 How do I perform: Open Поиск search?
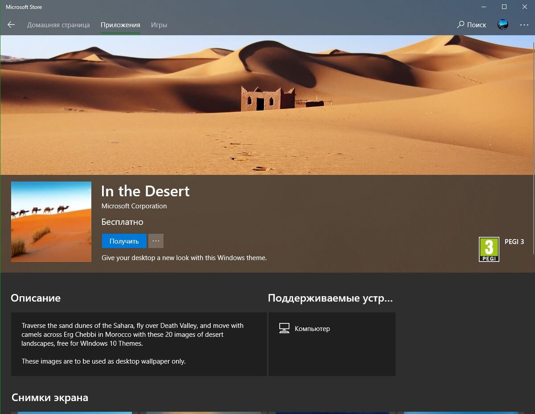(x=472, y=25)
